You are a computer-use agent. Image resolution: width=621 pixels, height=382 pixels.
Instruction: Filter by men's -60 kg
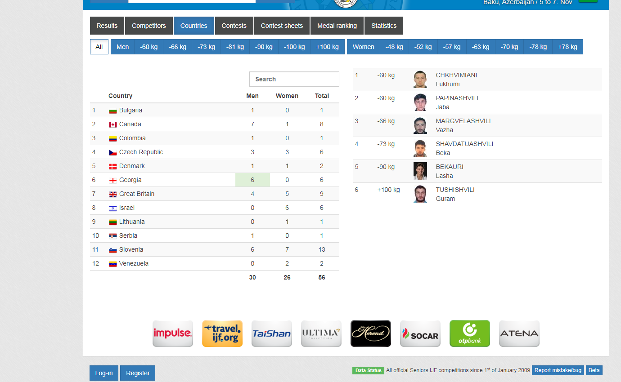tap(149, 47)
